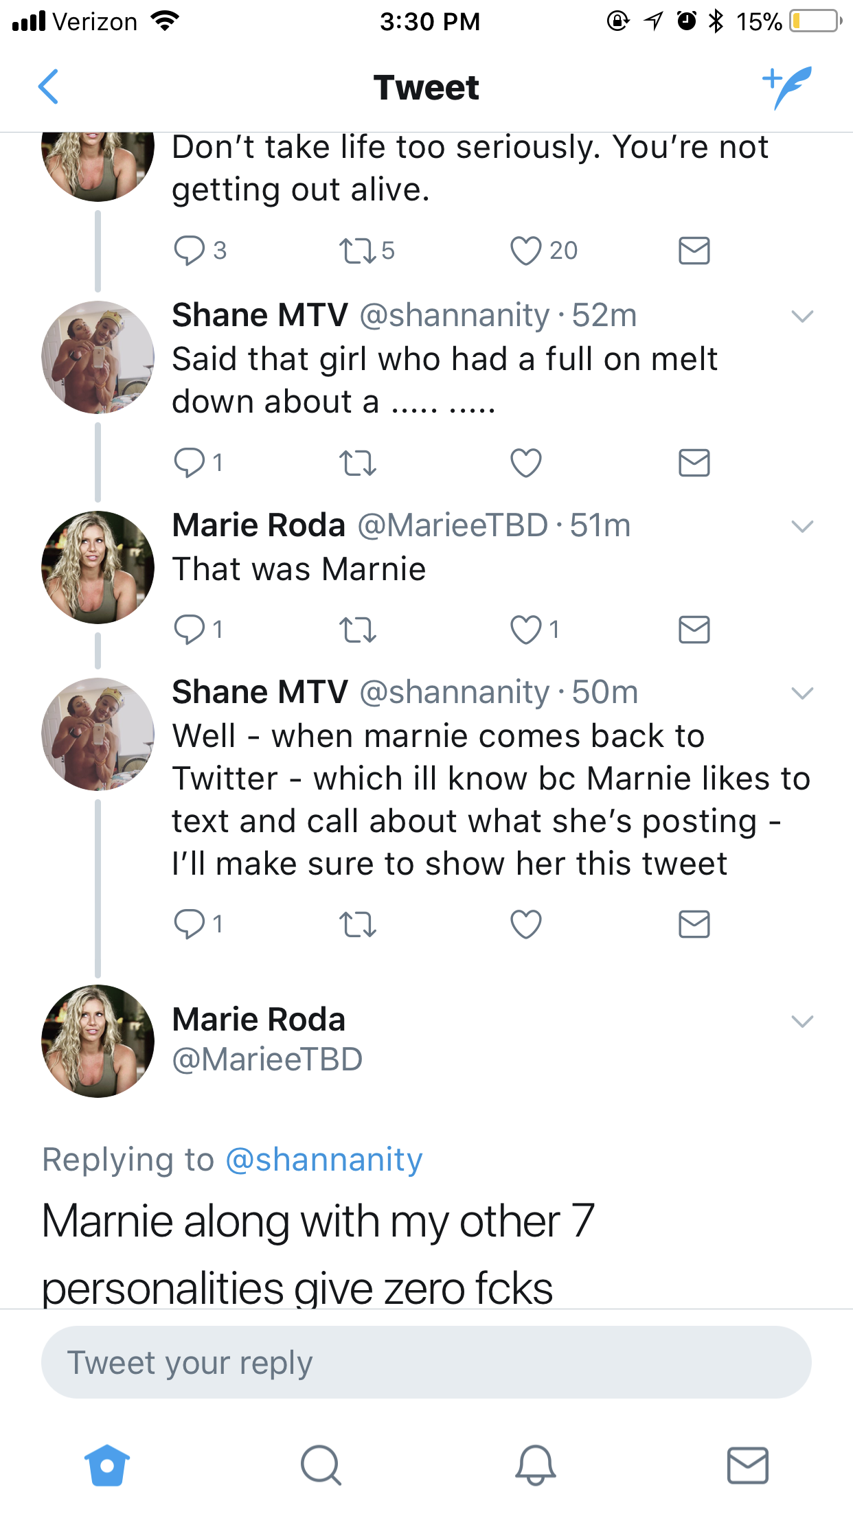Expand options chevron on Shane MTV's 52m tweet
This screenshot has height=1516, width=853.
coord(802,317)
